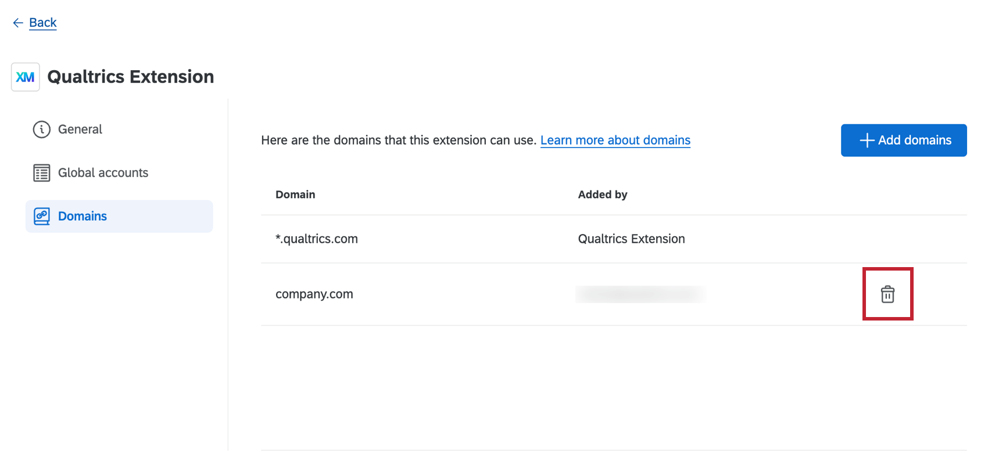988x468 pixels.
Task: Click the Added by column header
Action: [x=603, y=195]
